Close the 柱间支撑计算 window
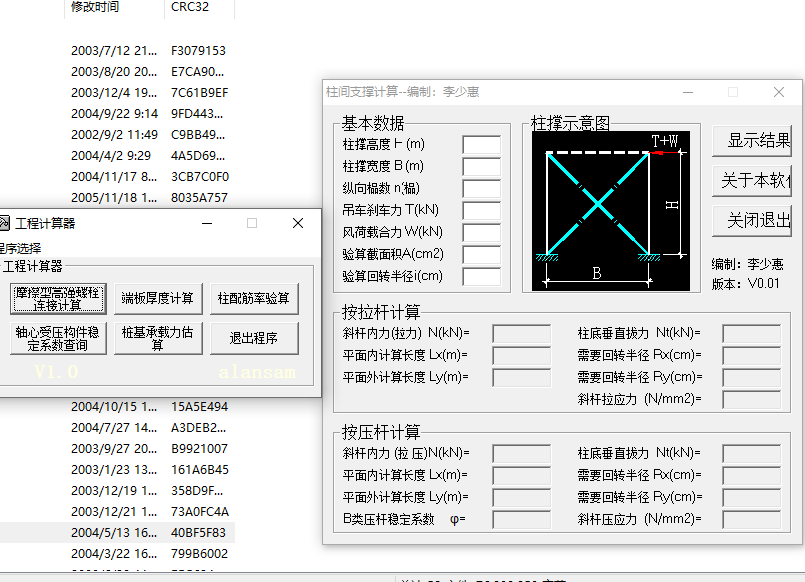805x582 pixels. 779,92
